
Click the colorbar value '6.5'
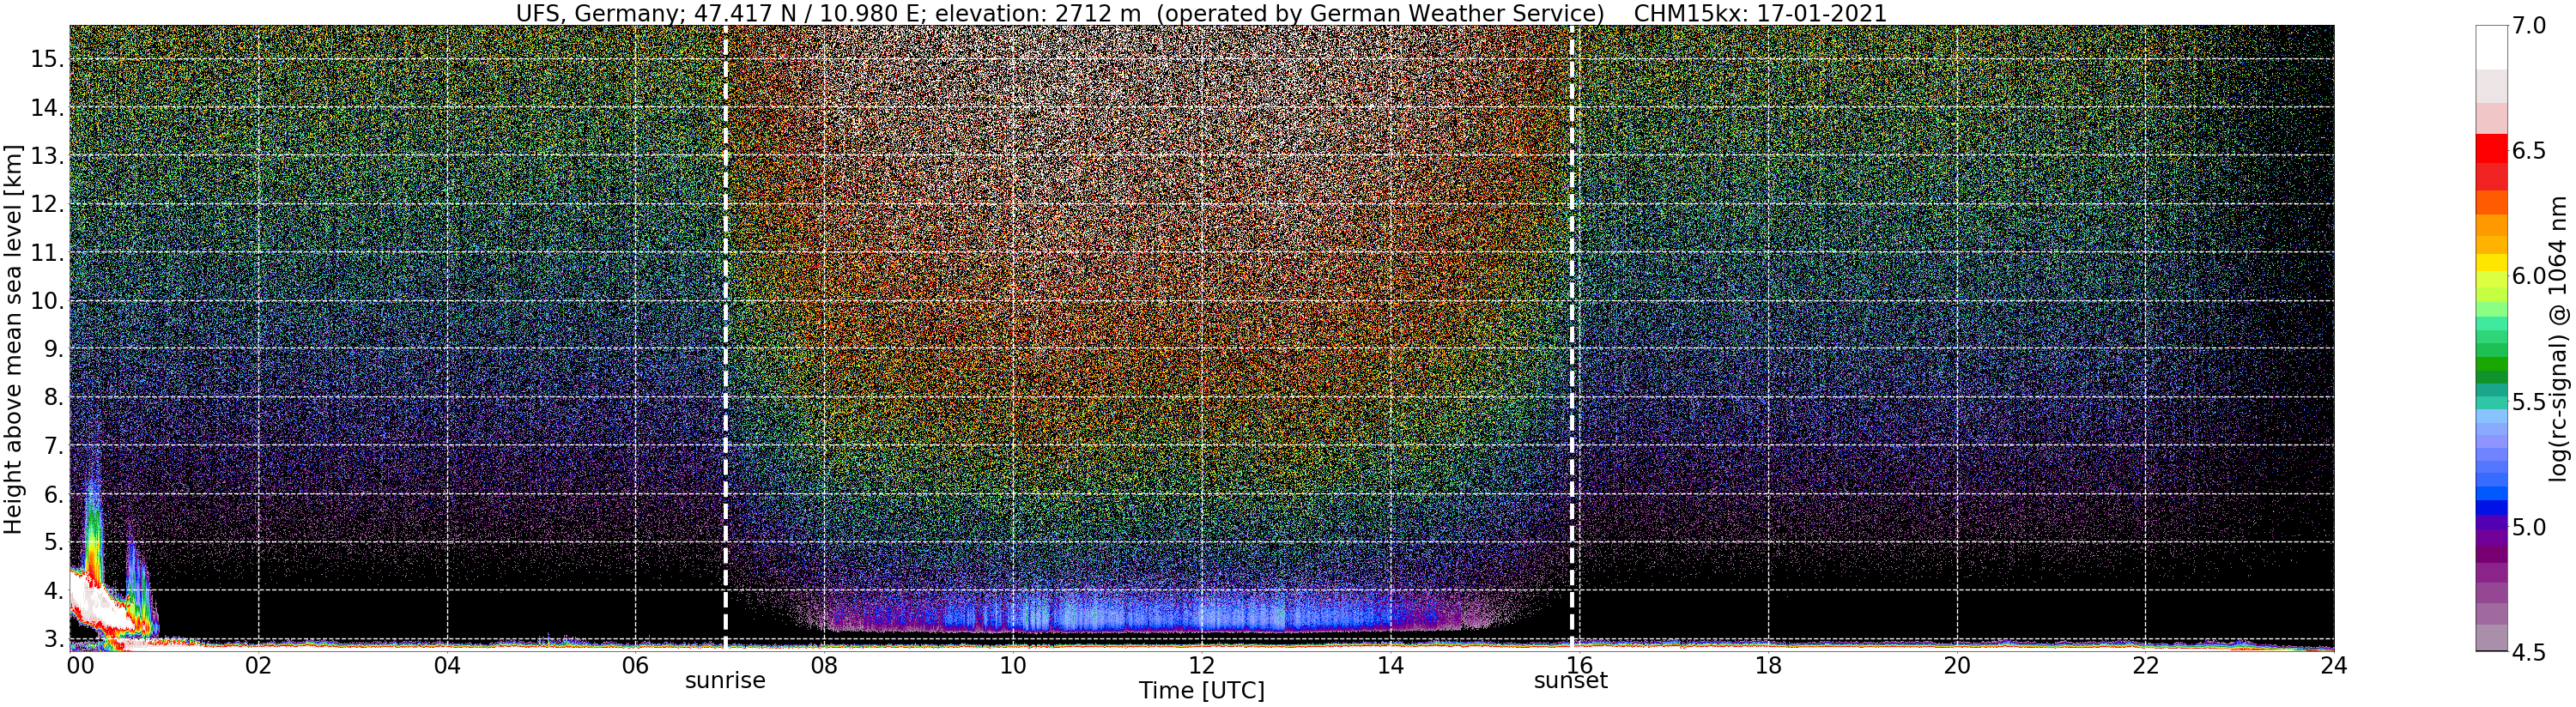point(2529,151)
